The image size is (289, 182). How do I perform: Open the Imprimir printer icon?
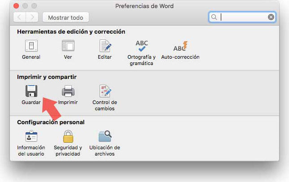click(68, 91)
